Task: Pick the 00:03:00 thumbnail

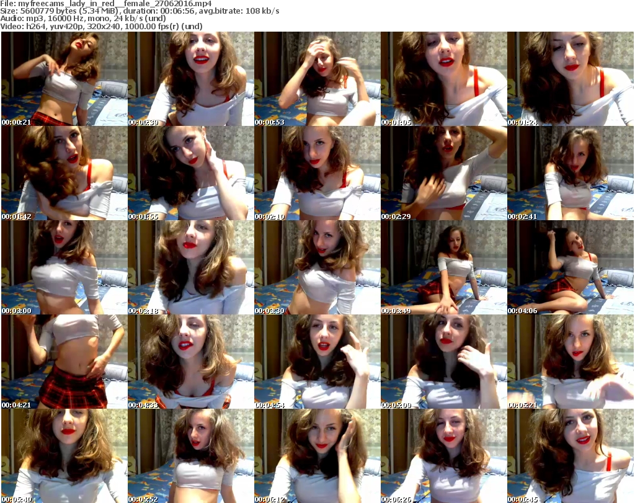Action: (64, 267)
